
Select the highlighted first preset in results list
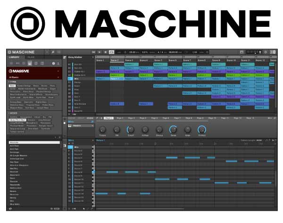point(34,142)
